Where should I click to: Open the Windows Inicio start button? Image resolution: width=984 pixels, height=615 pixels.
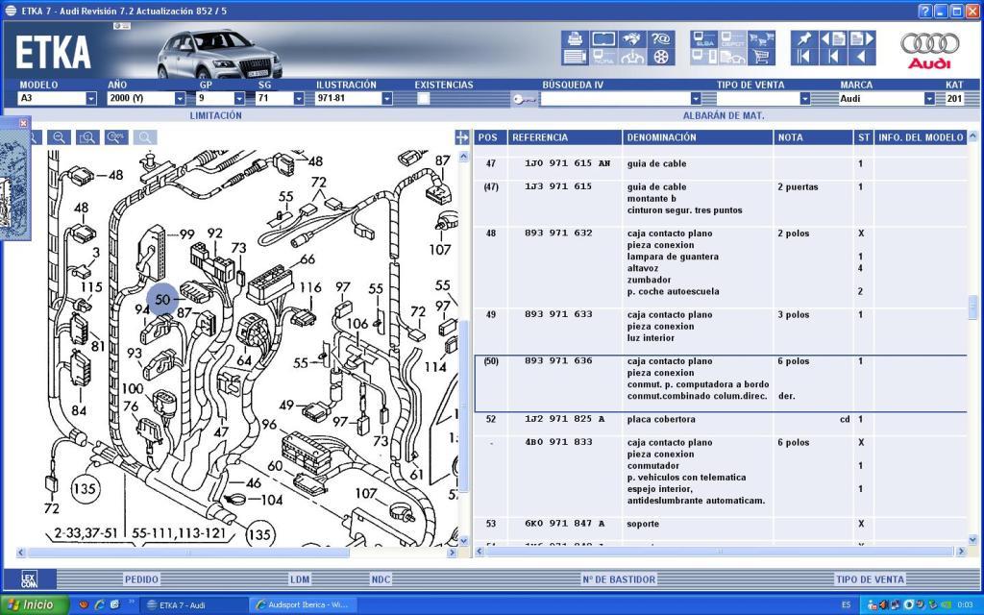35,605
